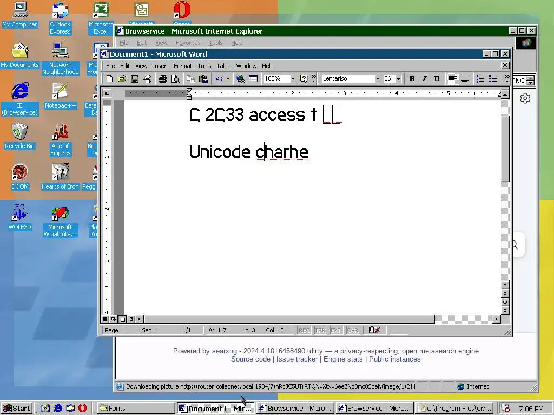Click the first-line indent marker on the ruler
The width and height of the screenshot is (554, 415).
pyautogui.click(x=189, y=91)
